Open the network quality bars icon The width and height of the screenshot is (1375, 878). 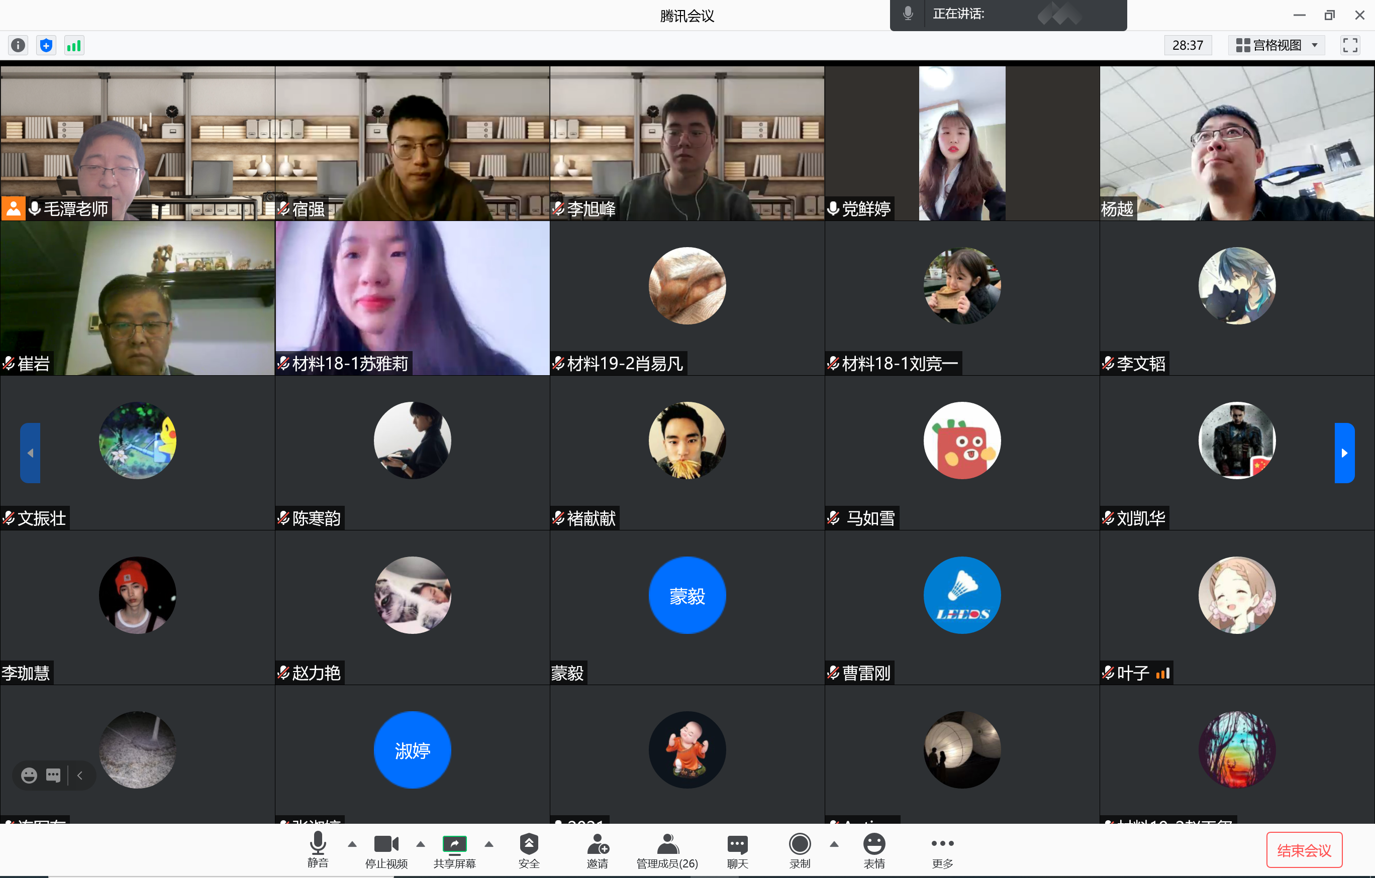click(x=74, y=45)
